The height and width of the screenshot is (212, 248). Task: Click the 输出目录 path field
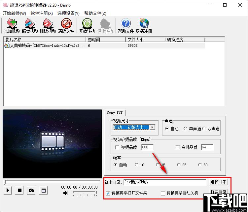point(165,182)
